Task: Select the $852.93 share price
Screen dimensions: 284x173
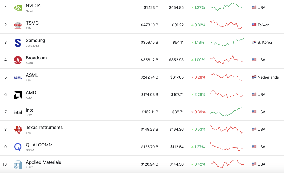Action: click(x=176, y=60)
